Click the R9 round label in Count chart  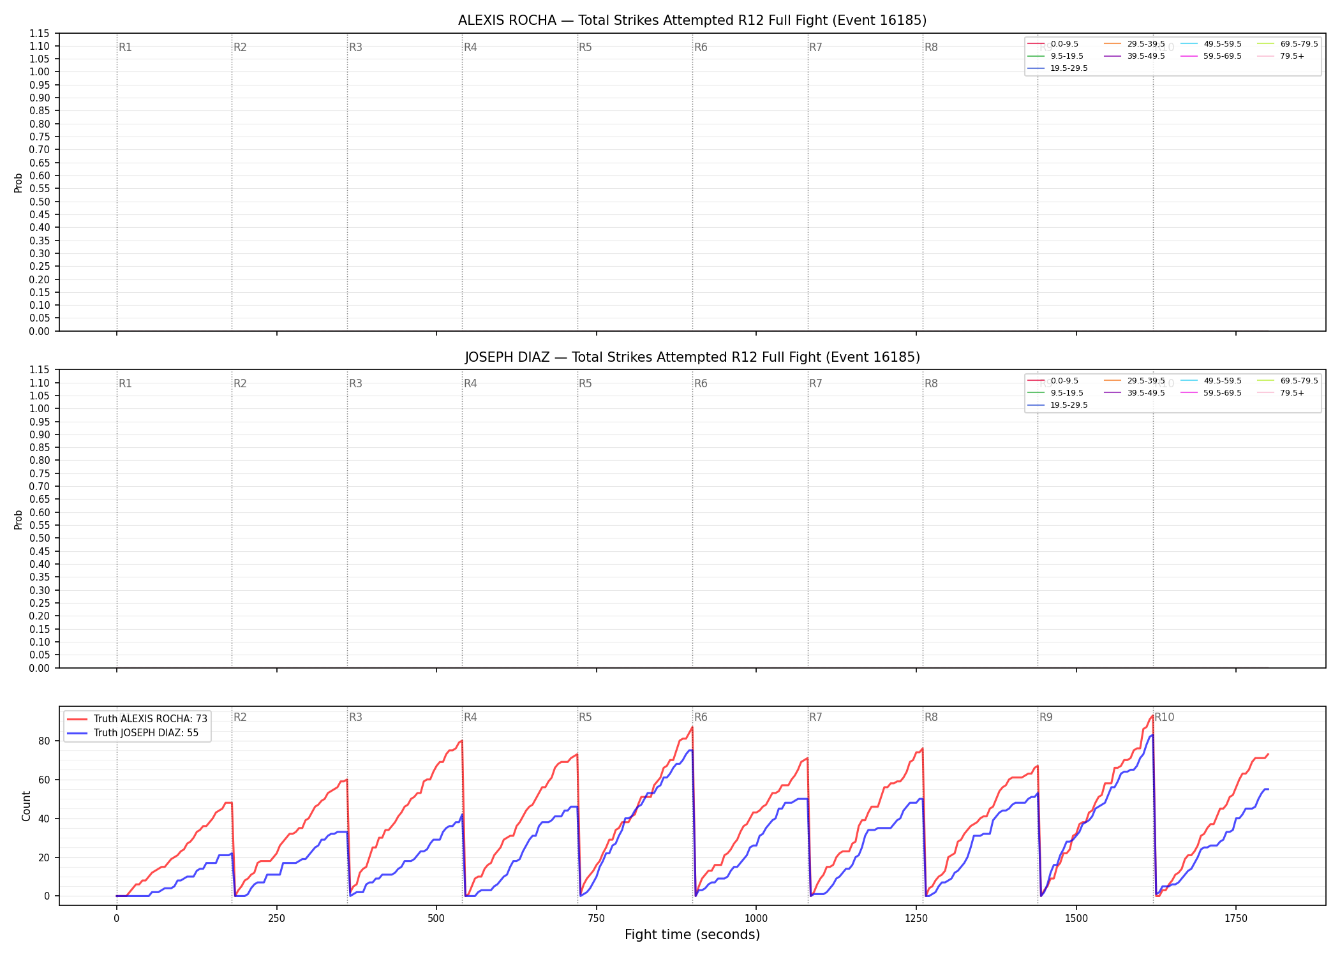tap(1046, 717)
